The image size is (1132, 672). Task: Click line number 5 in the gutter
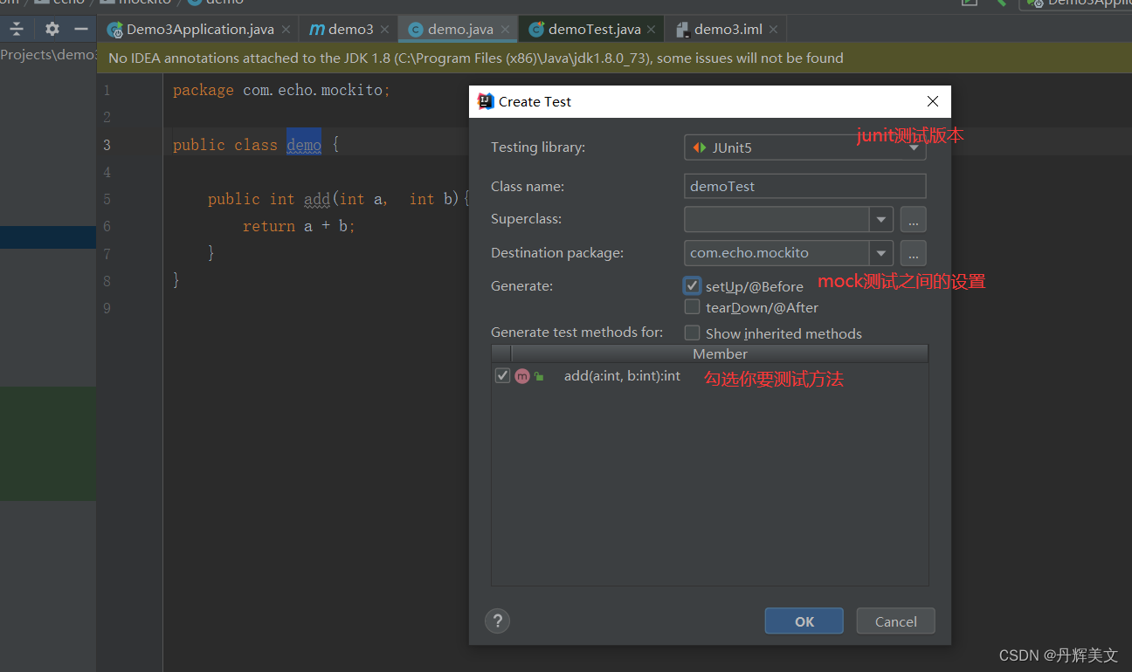tap(107, 199)
